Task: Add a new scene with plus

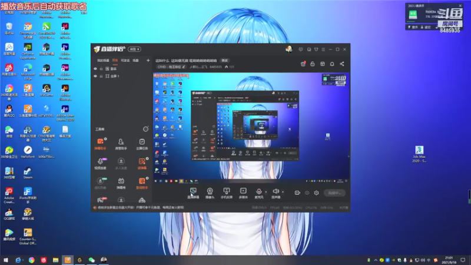Action: [x=148, y=61]
